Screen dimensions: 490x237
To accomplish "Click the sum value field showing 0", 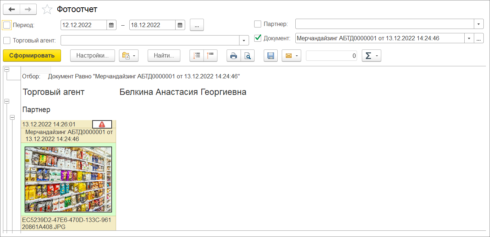I will [331, 56].
